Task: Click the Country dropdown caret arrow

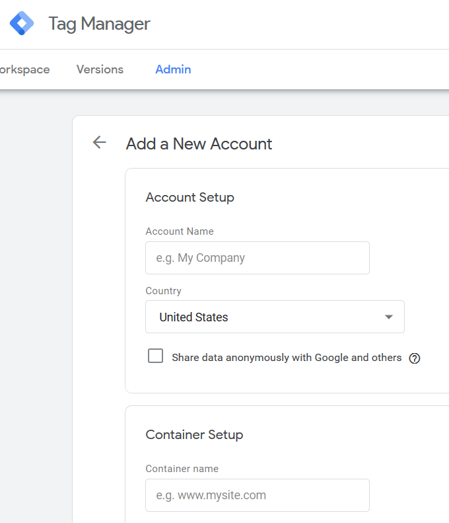Action: click(390, 317)
